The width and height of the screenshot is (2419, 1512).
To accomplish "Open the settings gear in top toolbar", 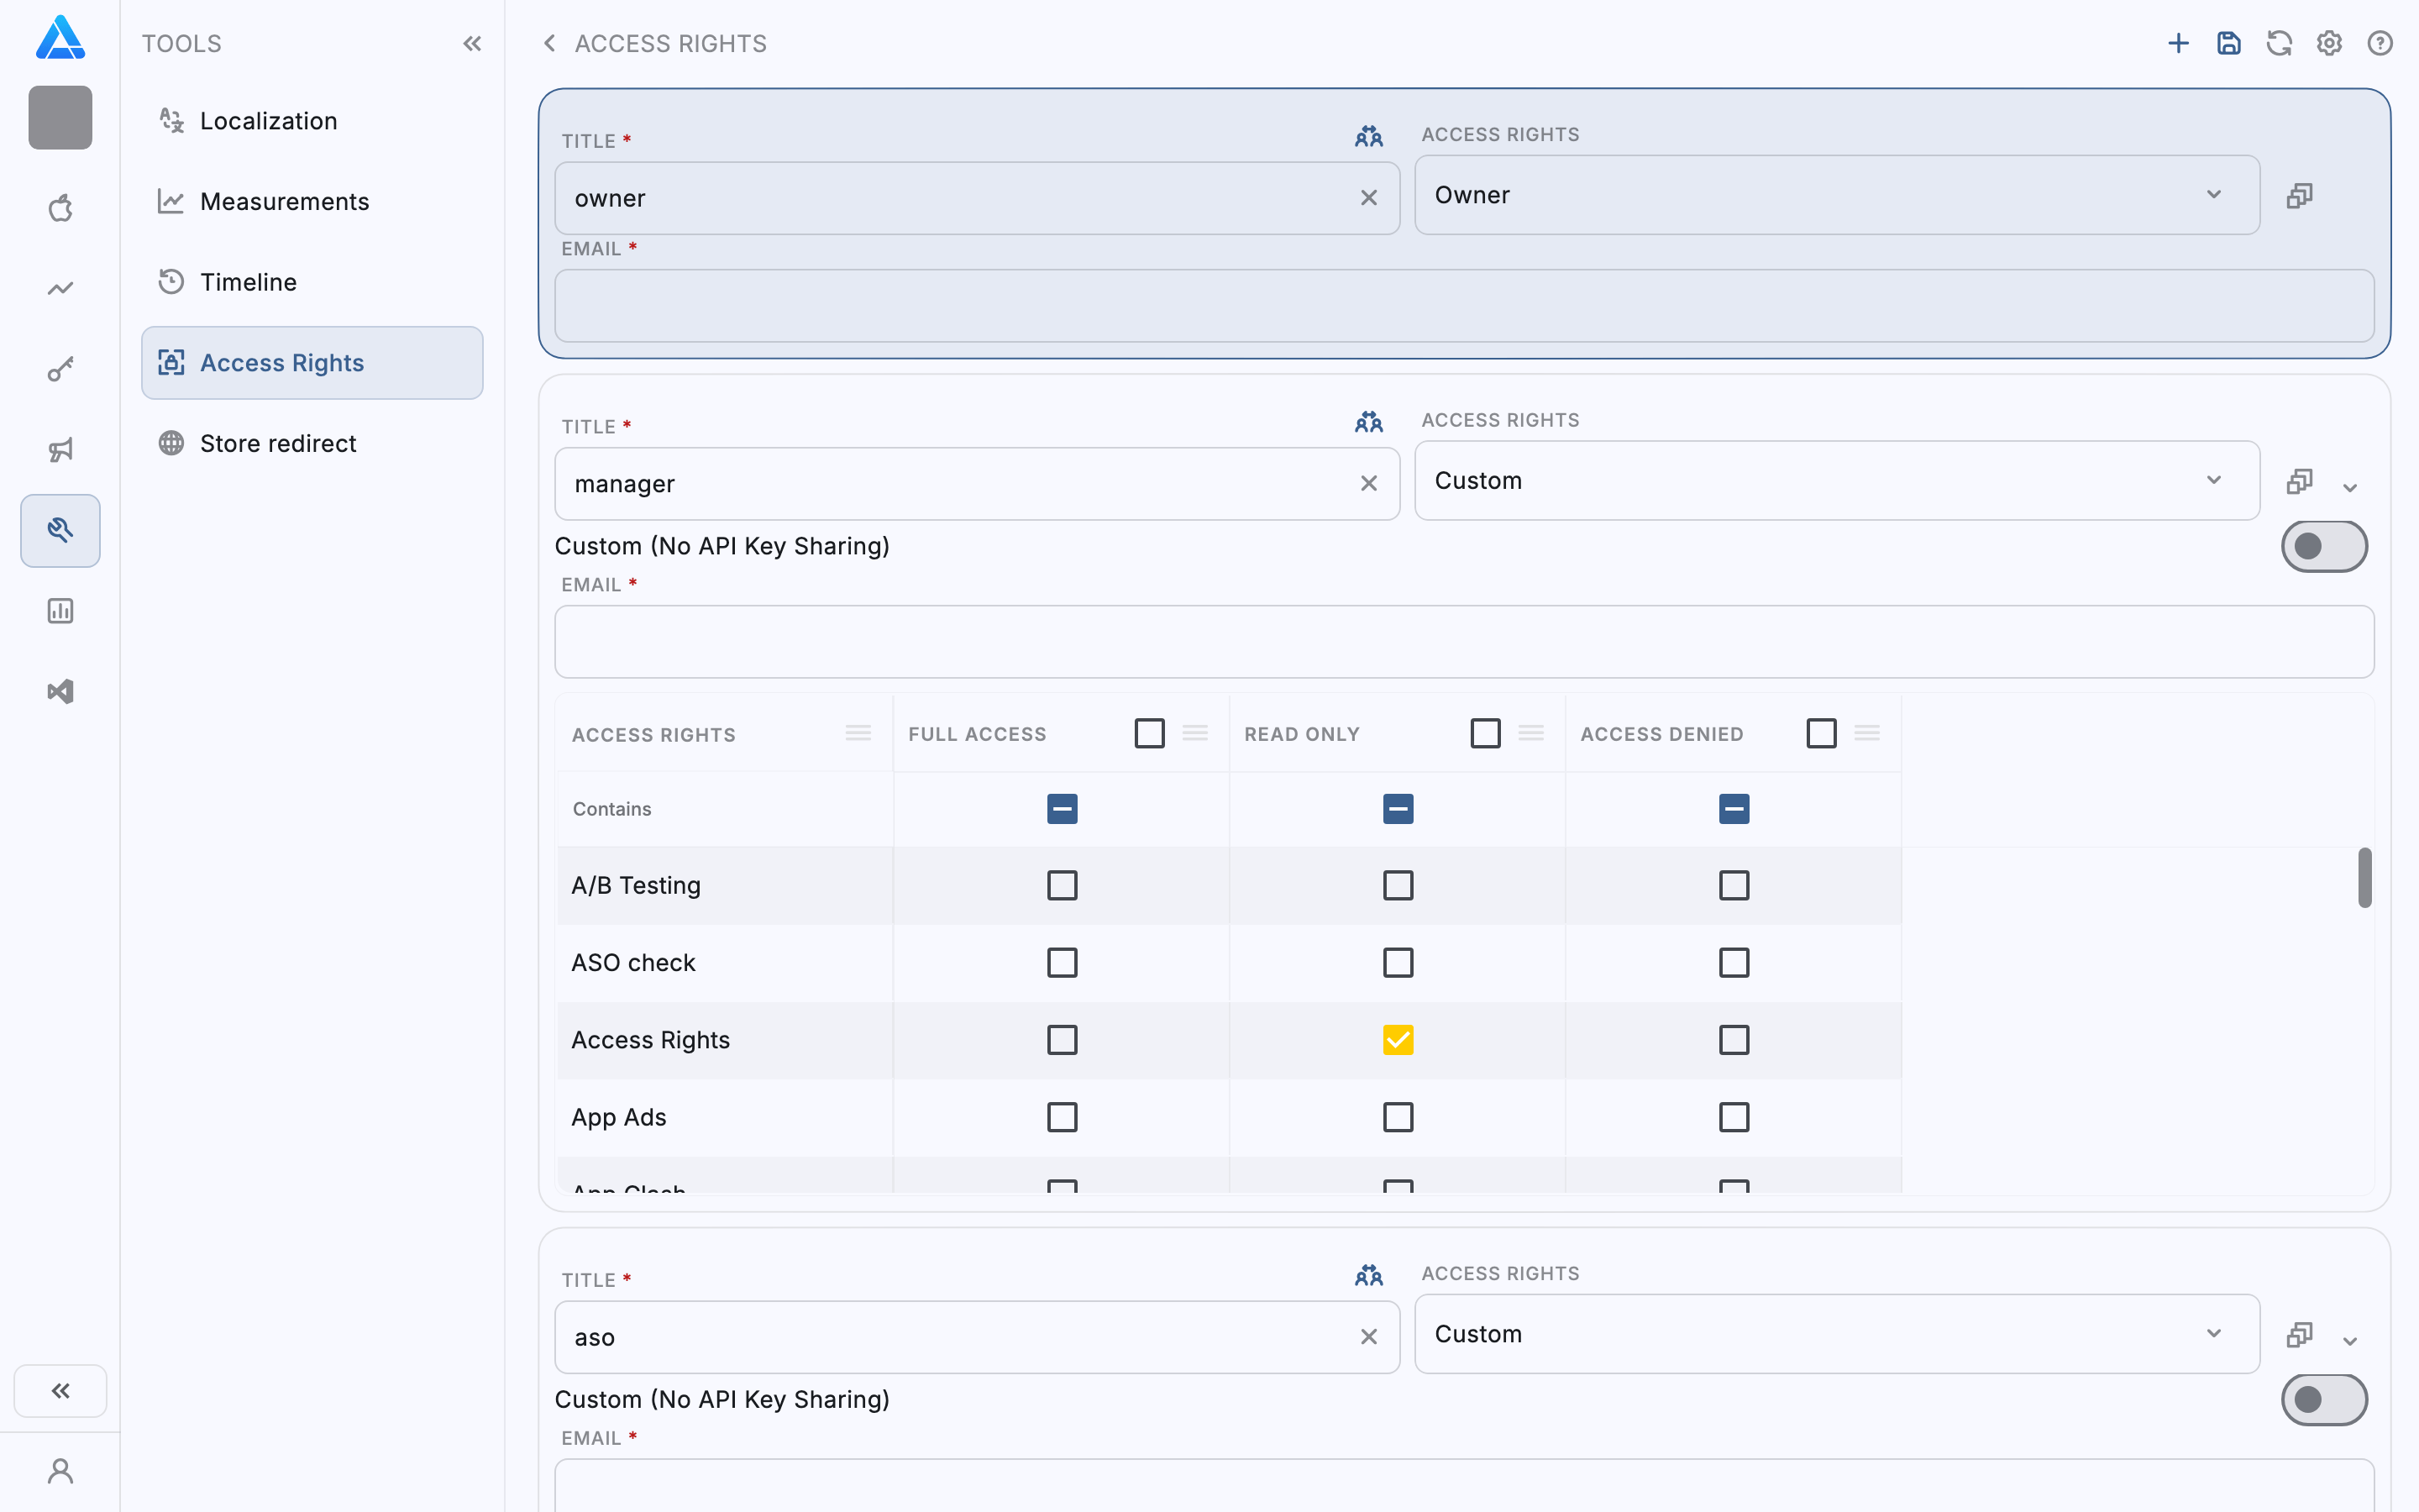I will point(2329,43).
